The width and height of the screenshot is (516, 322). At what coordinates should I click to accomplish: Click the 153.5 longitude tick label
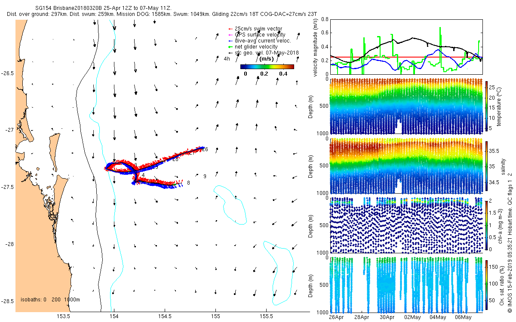64,317
